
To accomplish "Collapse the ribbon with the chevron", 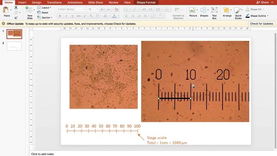I will pos(272,2).
